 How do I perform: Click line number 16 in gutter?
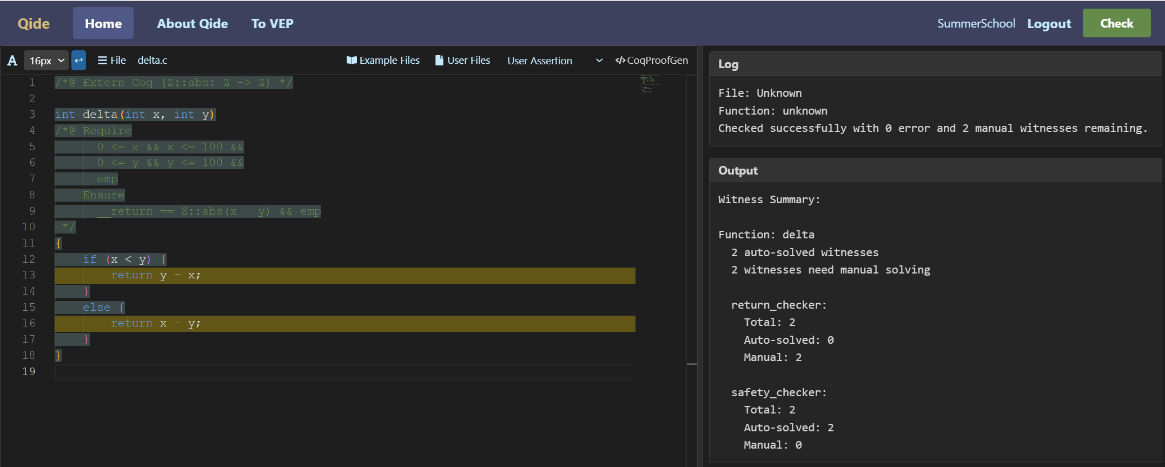pyautogui.click(x=29, y=323)
